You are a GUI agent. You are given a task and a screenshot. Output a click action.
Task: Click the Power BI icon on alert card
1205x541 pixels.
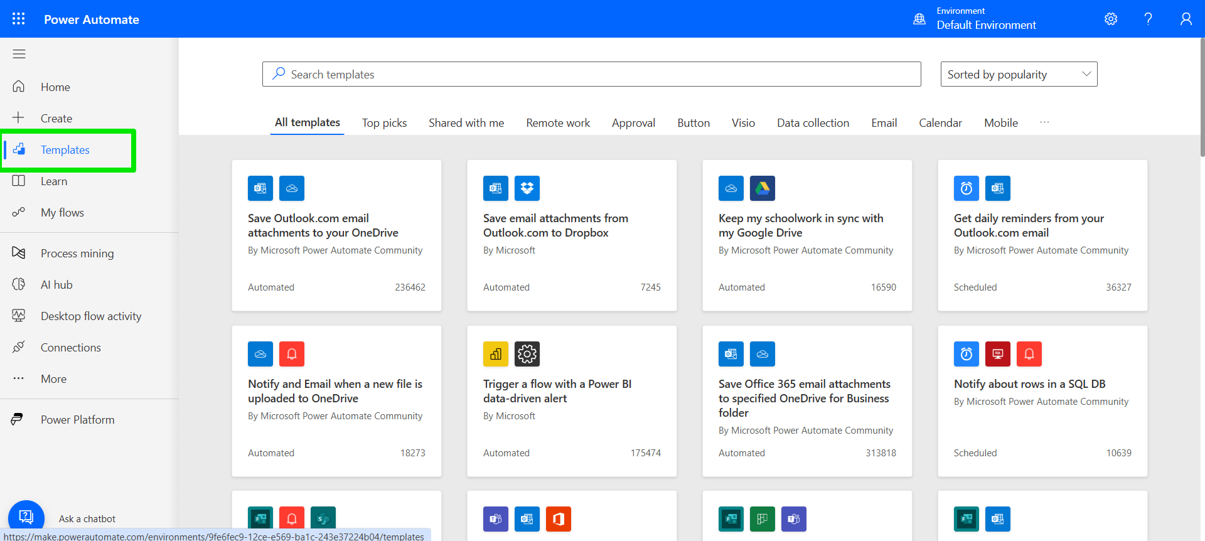click(496, 354)
